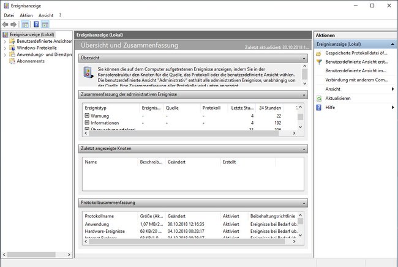The height and width of the screenshot is (267, 398).
Task: Open the Datei menu
Action: (9, 15)
